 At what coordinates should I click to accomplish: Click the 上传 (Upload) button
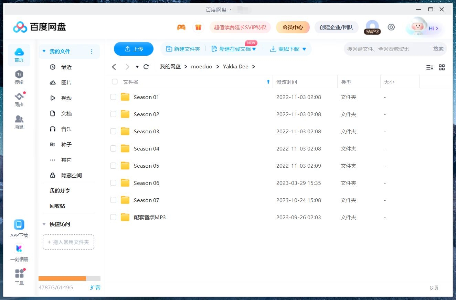click(x=134, y=49)
